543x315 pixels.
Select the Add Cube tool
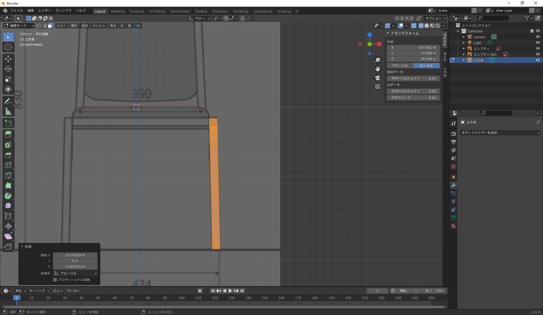click(x=8, y=123)
